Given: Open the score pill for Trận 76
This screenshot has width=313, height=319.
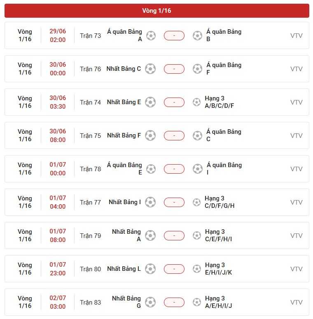Looking at the screenshot, I should [174, 69].
